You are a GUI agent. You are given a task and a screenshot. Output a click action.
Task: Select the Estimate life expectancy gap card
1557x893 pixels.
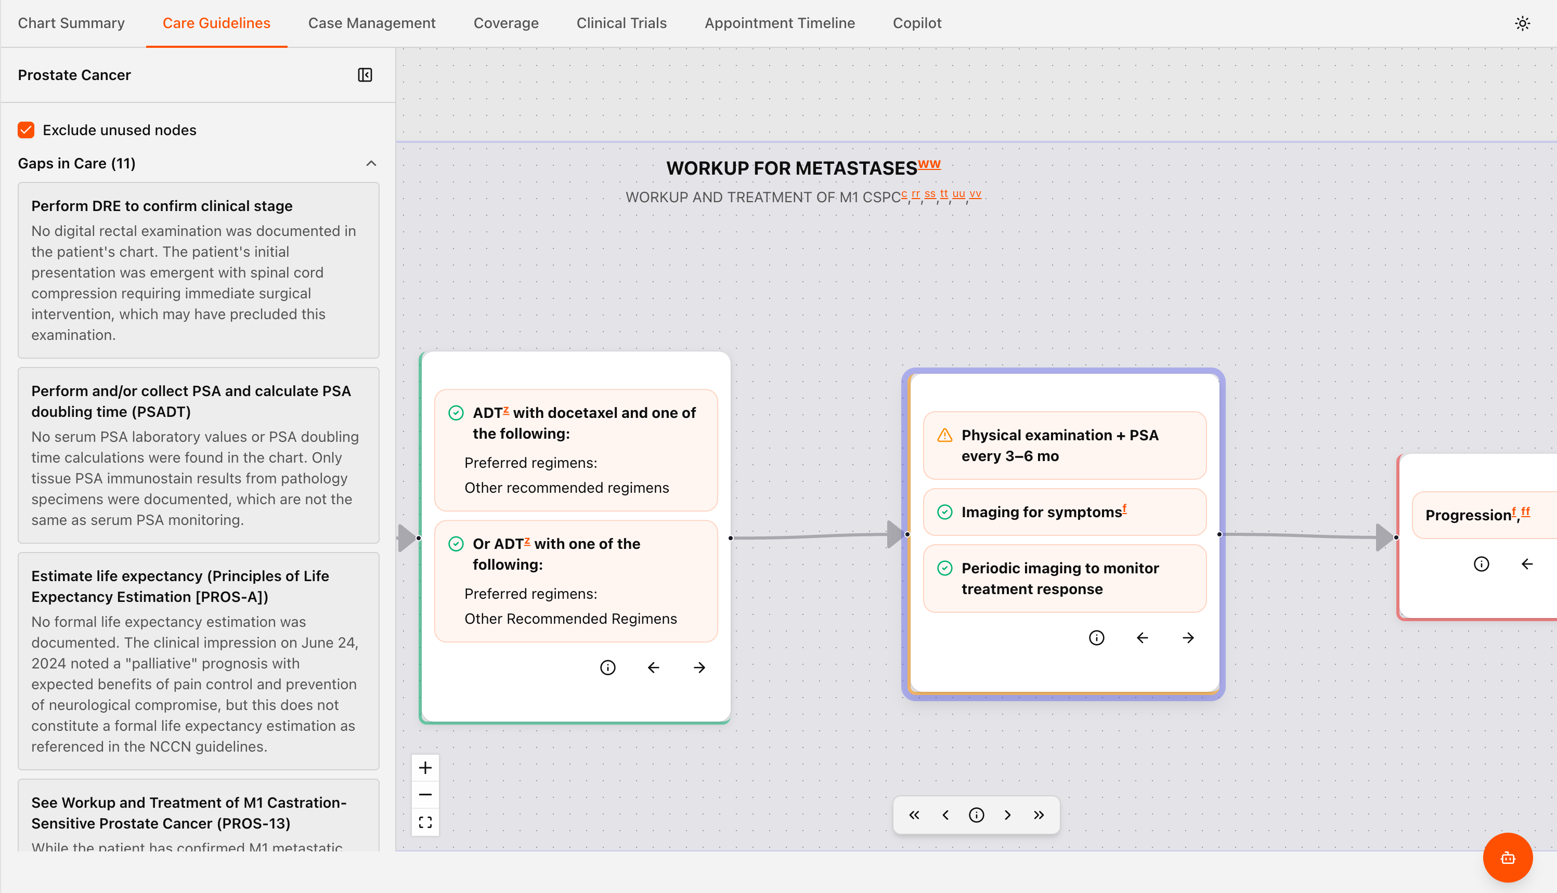point(199,661)
